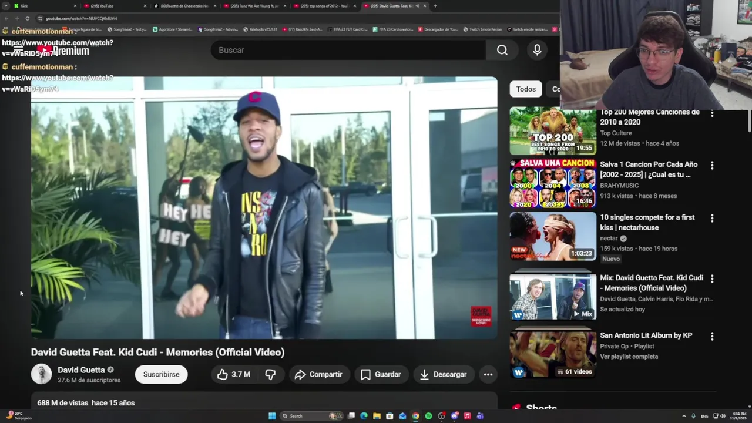Open Windows Start menu

click(x=272, y=416)
